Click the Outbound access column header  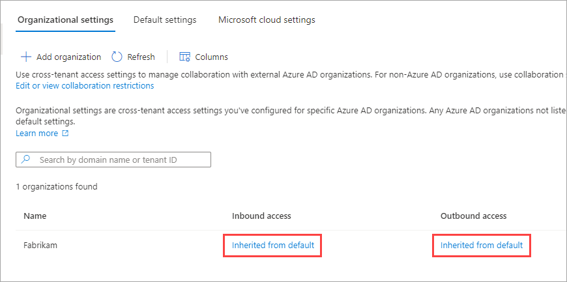pyautogui.click(x=473, y=216)
